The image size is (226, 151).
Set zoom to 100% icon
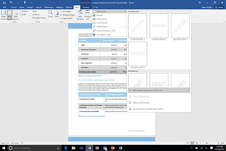coord(58,14)
